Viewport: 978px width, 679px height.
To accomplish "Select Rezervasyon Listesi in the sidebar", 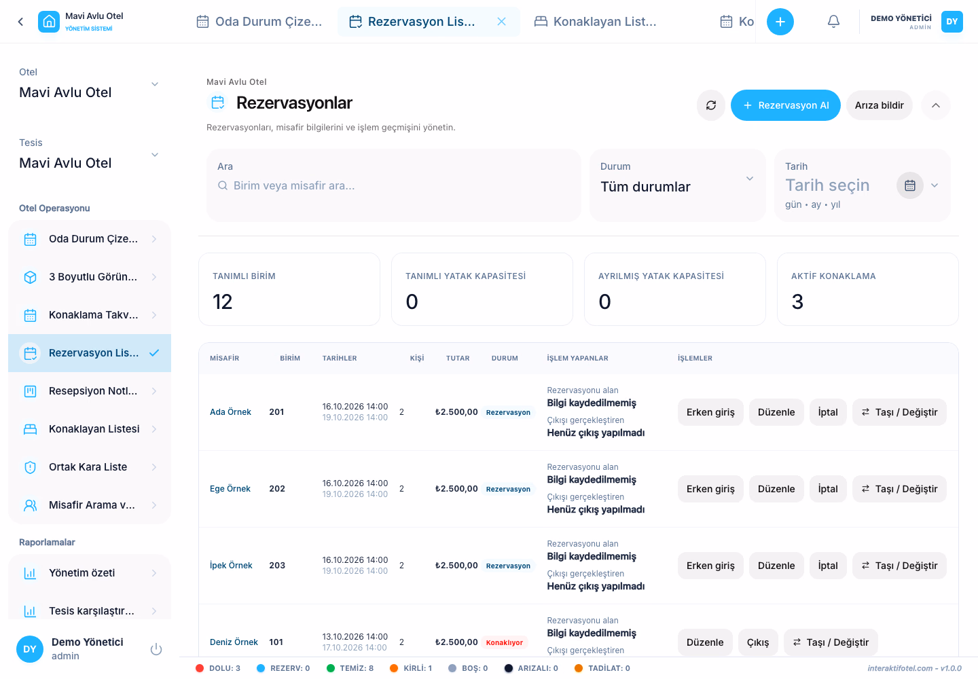I will point(90,353).
